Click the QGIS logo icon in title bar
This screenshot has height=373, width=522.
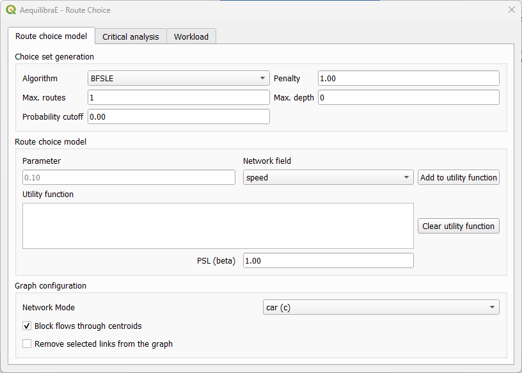(x=11, y=10)
